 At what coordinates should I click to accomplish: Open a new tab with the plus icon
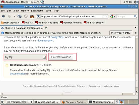click(x=46, y=28)
